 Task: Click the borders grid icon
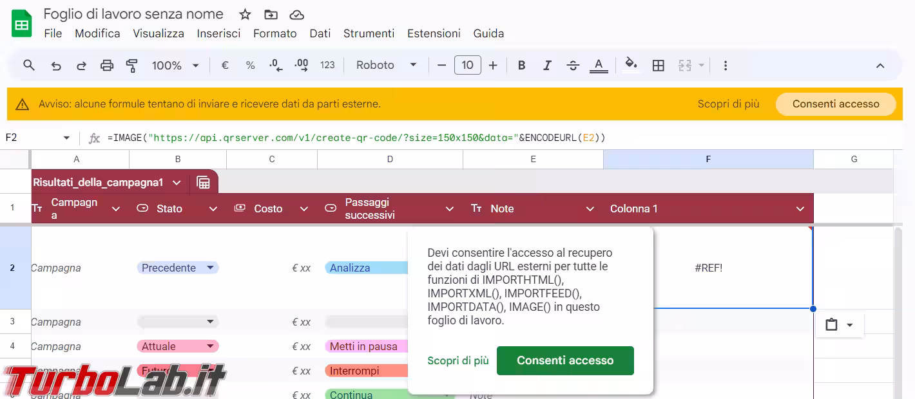[658, 66]
